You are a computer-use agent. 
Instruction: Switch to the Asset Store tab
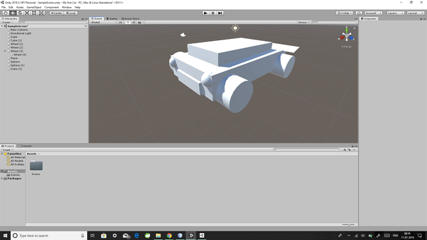[131, 19]
